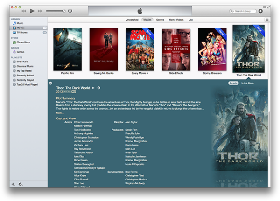Click screenwriter name Stephen McFeely
The image size is (280, 201).
(135, 183)
